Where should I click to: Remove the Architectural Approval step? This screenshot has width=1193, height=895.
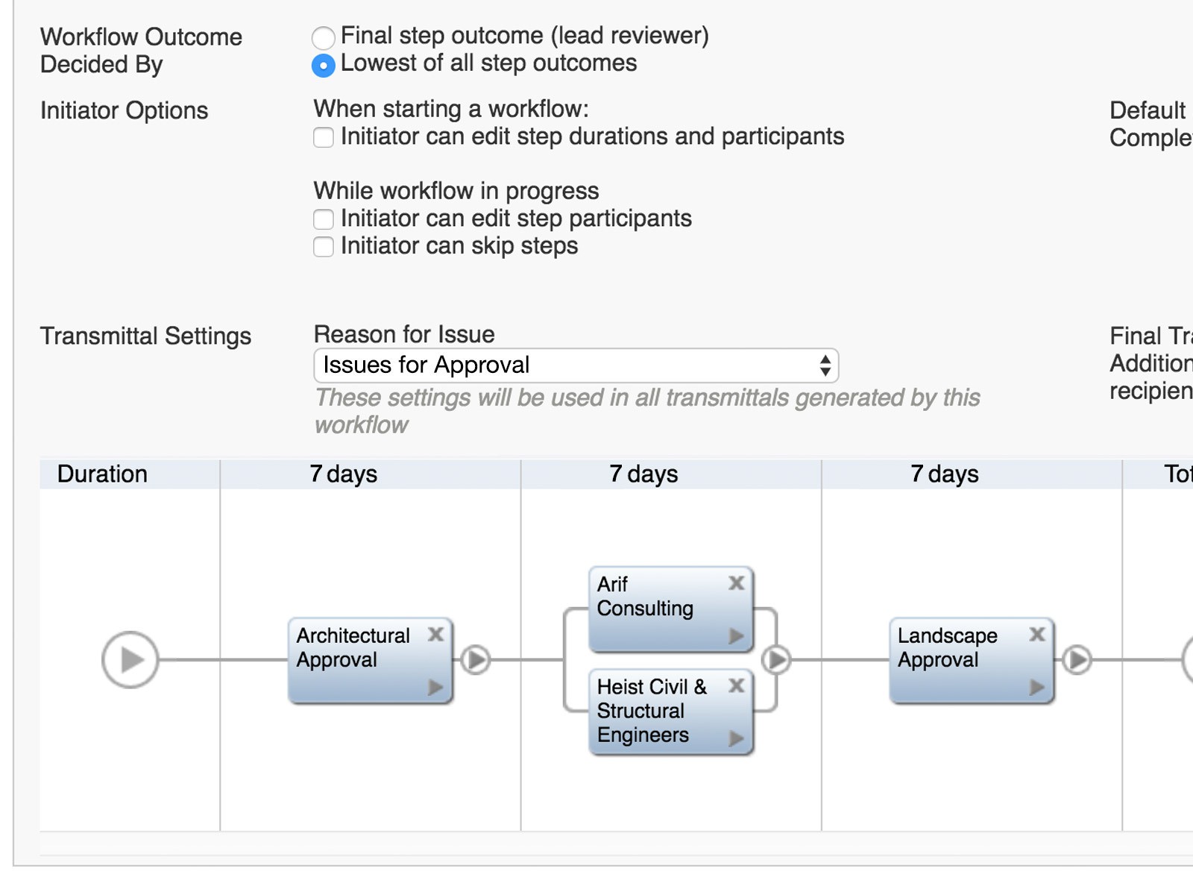(436, 635)
